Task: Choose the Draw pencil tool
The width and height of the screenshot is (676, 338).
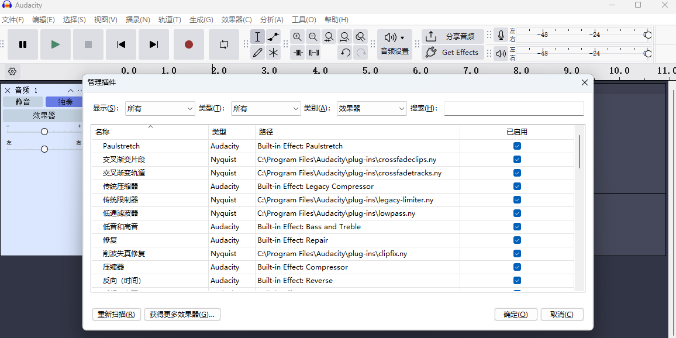Action: (x=258, y=53)
